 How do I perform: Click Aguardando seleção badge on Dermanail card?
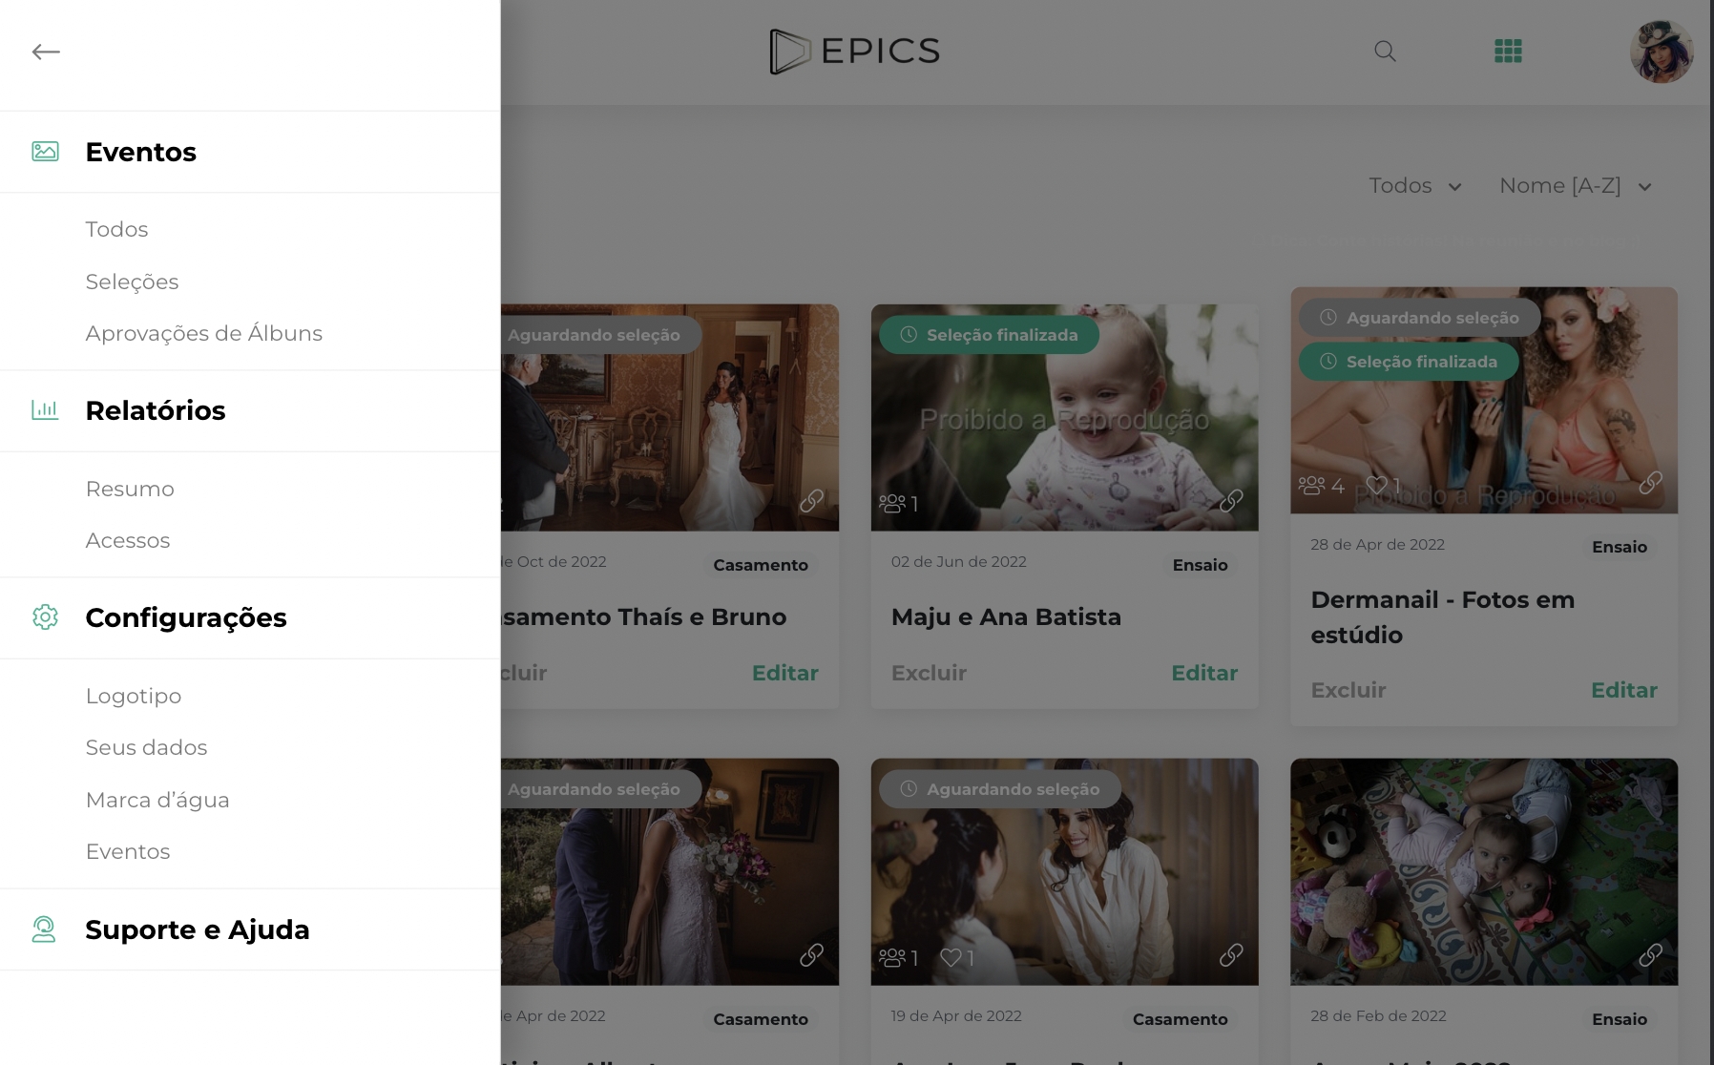click(x=1419, y=318)
